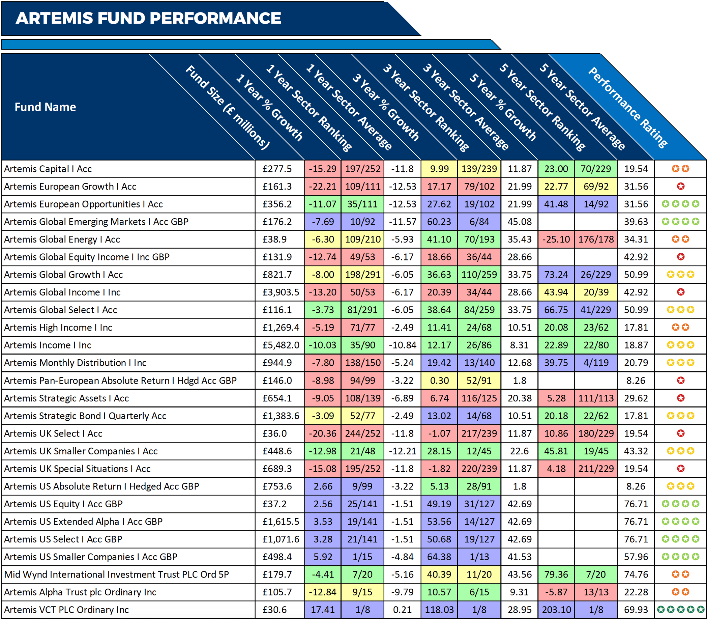708x620 pixels.
Task: Select Artemis Strategic Assets I Acc name
Action: [x=66, y=398]
